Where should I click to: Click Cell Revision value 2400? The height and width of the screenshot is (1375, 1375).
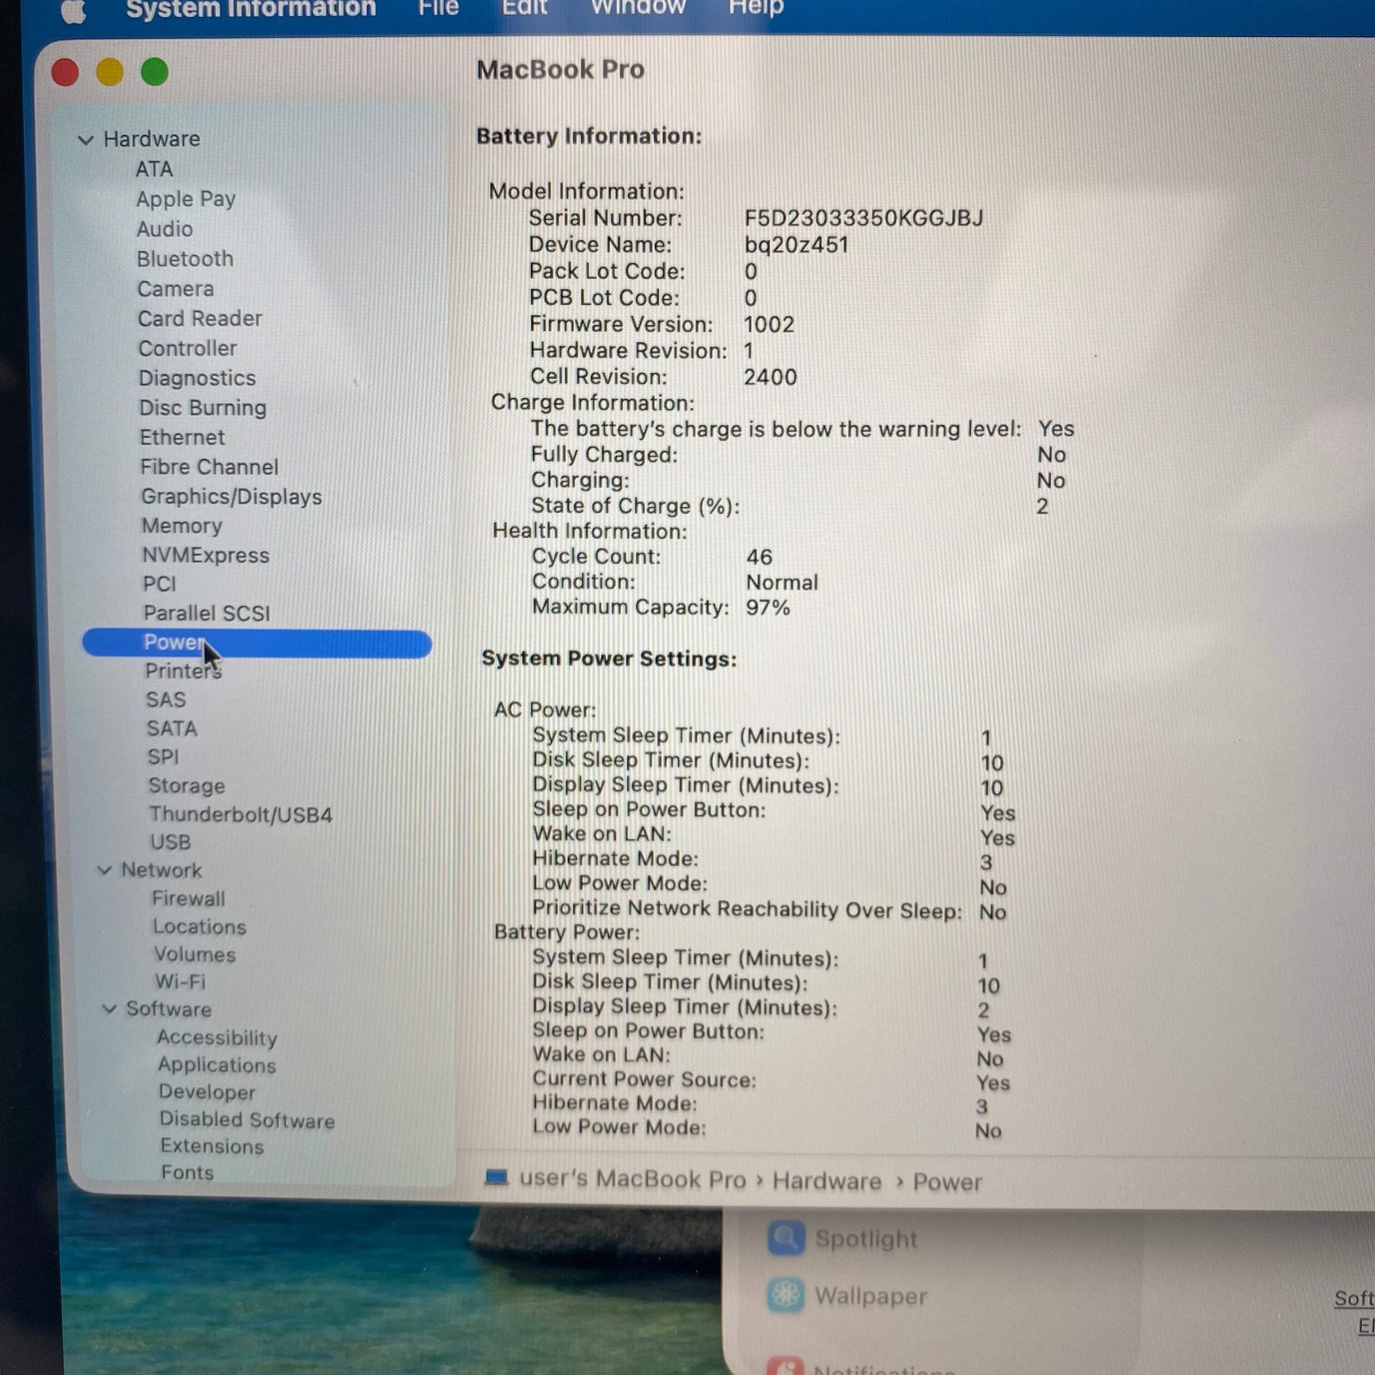click(770, 377)
